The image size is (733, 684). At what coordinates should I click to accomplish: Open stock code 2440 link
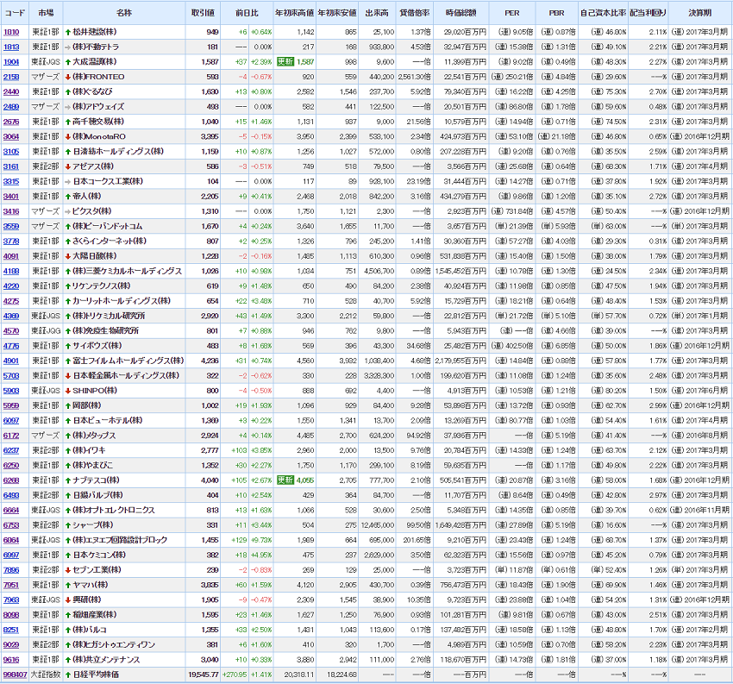pos(11,92)
